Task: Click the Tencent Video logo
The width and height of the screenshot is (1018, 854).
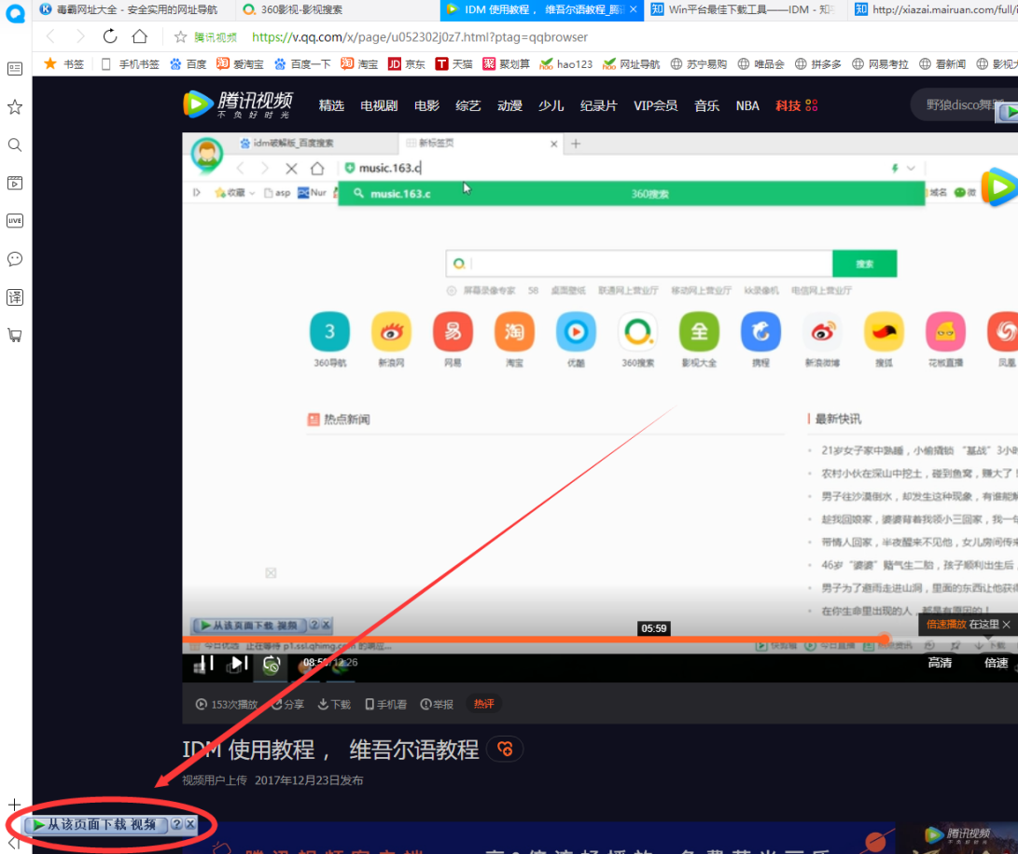Action: (238, 104)
